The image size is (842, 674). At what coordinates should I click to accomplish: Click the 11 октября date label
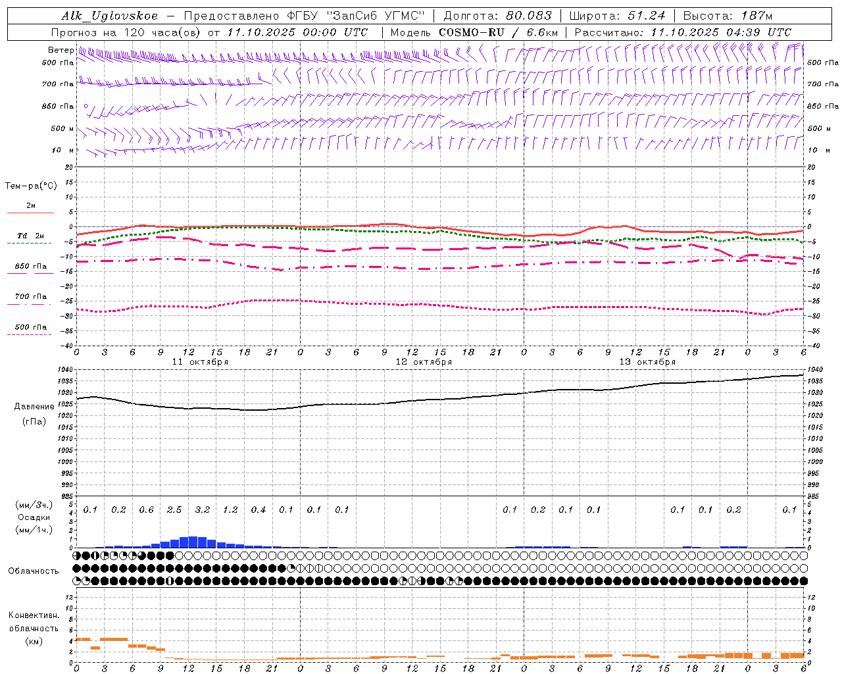[x=200, y=362]
